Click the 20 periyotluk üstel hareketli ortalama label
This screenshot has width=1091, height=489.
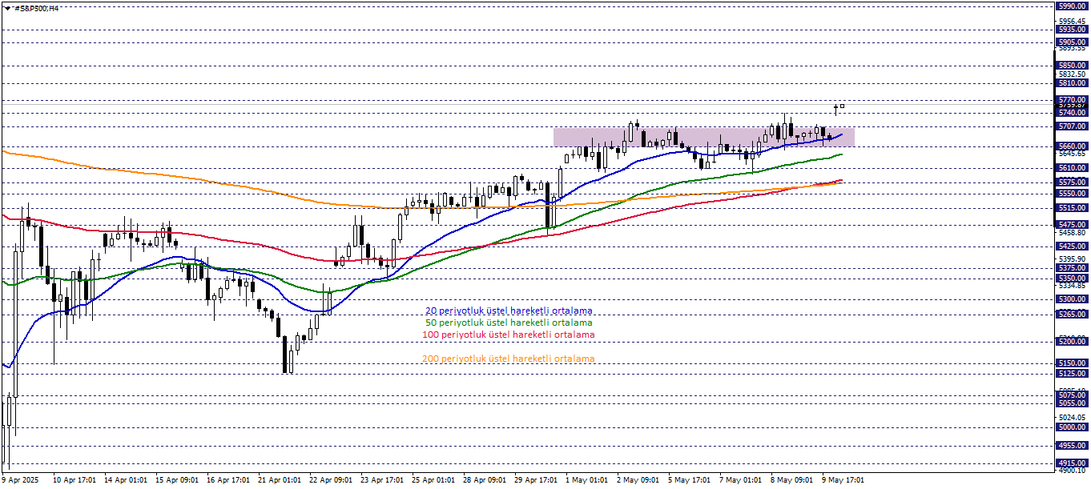tap(509, 311)
